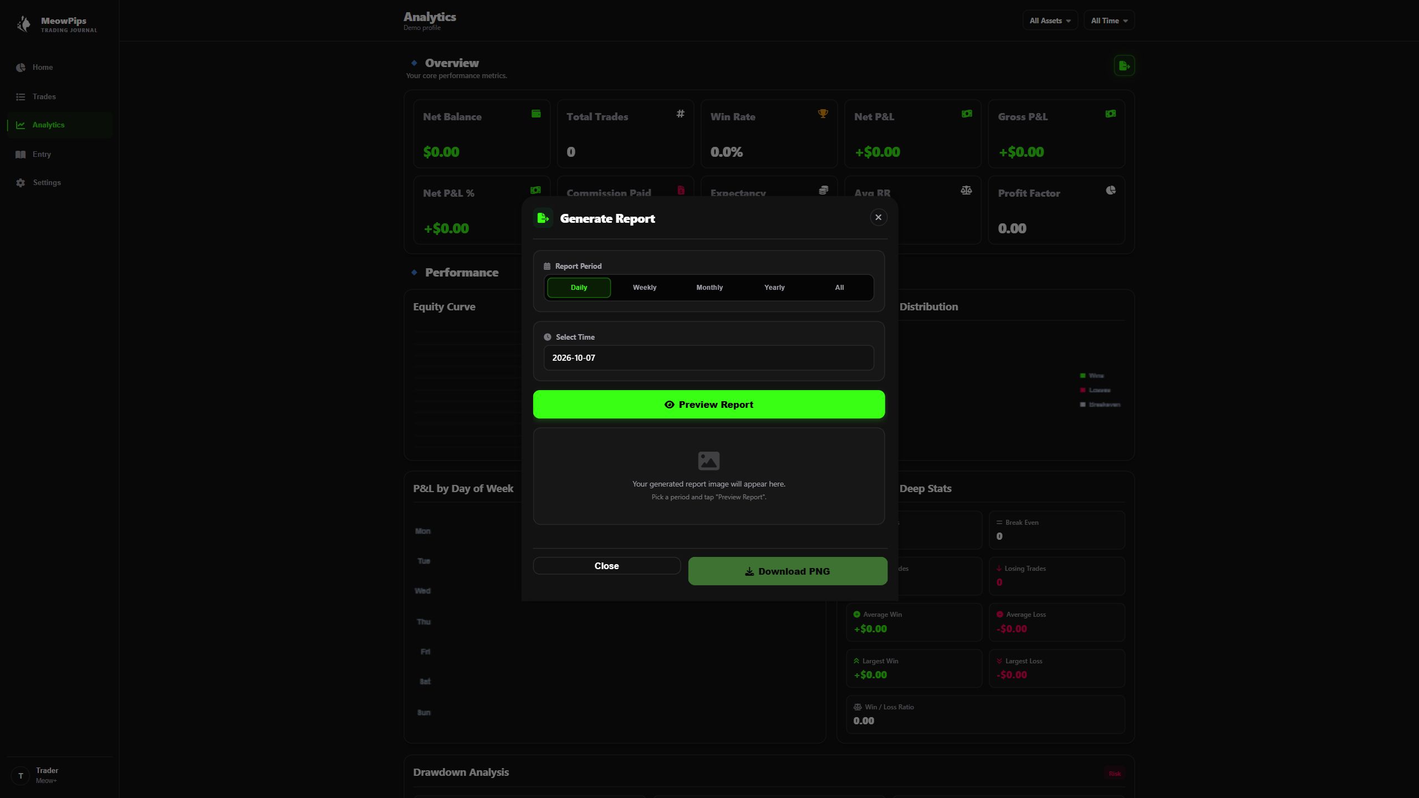Select the All report period
Viewport: 1419px width, 798px height.
click(x=839, y=288)
